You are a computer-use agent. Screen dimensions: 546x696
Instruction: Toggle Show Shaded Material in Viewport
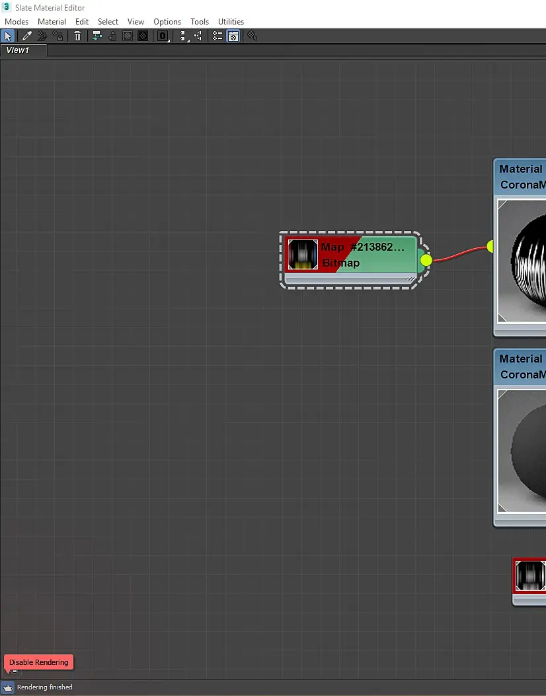coord(128,36)
